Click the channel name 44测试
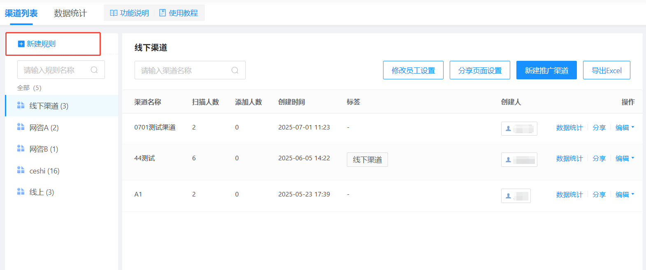 click(145, 158)
